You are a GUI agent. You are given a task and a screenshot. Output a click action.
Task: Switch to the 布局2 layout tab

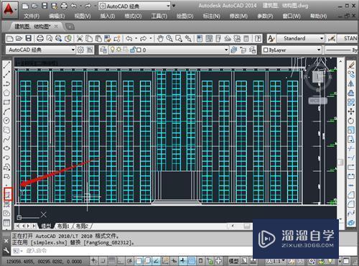point(82,226)
